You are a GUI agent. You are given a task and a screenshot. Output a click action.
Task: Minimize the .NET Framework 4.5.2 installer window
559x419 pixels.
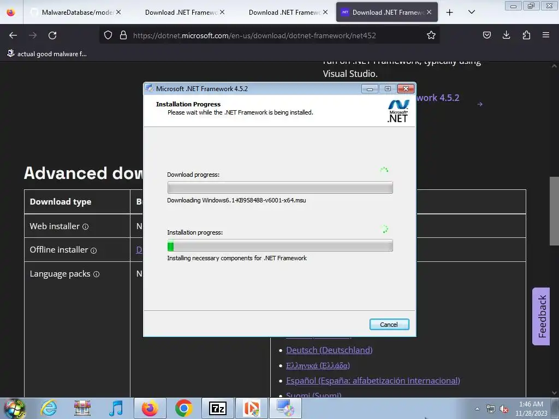click(370, 89)
